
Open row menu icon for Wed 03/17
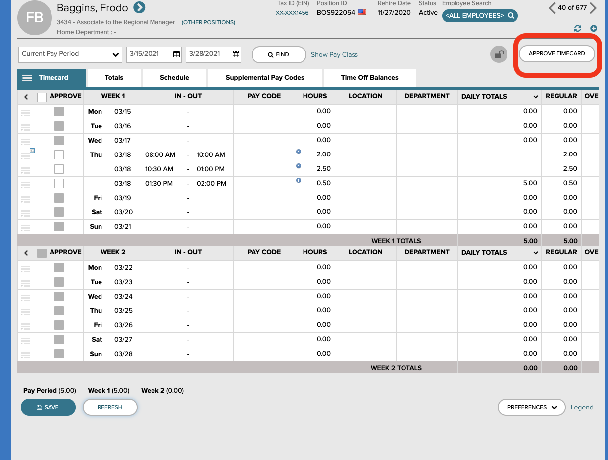[x=25, y=142]
